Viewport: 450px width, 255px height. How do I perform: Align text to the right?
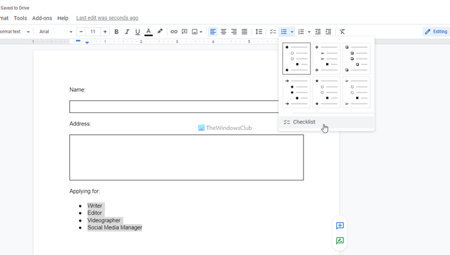(x=234, y=32)
